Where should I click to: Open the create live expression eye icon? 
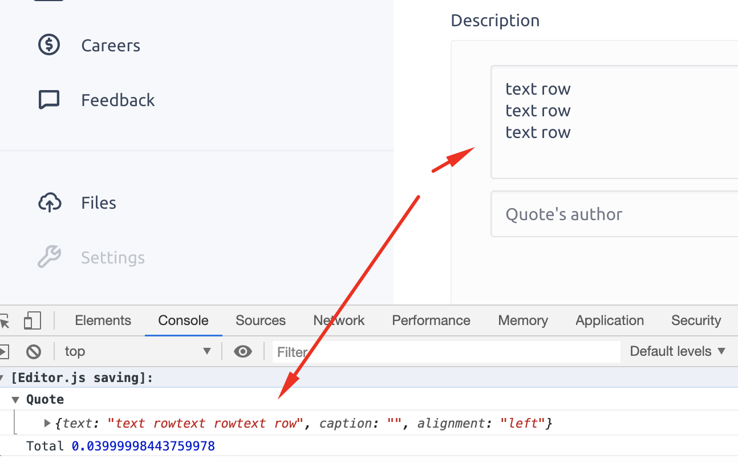(242, 351)
